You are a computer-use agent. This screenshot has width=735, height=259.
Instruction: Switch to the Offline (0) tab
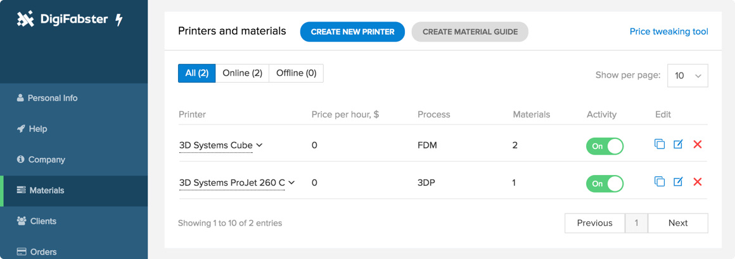click(x=296, y=73)
